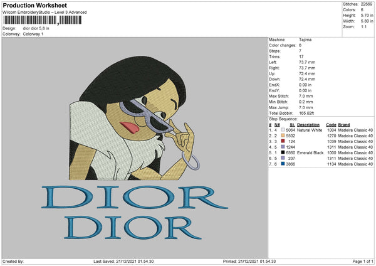The image size is (376, 266).
Task: Click stitch count '6560' in row 5
Action: point(290,152)
